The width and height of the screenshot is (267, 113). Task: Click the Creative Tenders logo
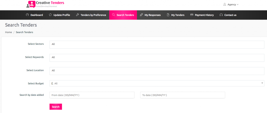click(x=45, y=4)
